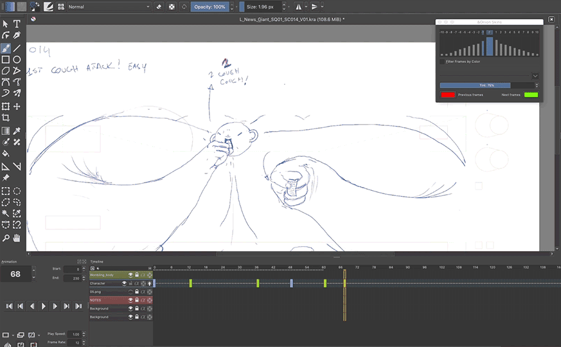Select the Text tool

[x=17, y=24]
